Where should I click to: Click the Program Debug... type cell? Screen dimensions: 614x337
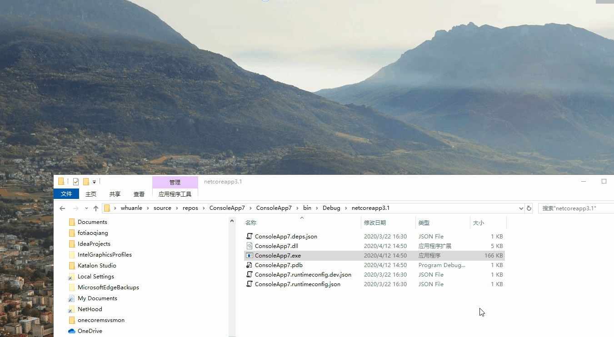pyautogui.click(x=442, y=265)
